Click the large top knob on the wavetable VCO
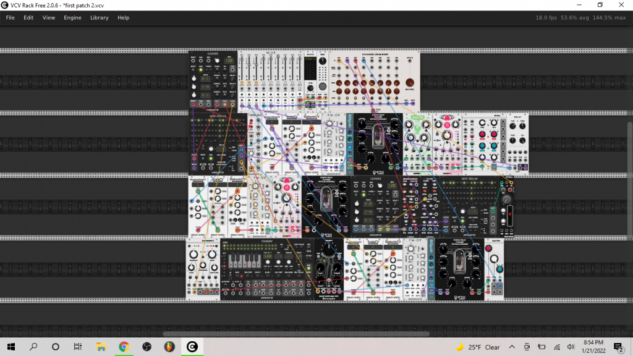This screenshot has width=633, height=356. [x=329, y=251]
